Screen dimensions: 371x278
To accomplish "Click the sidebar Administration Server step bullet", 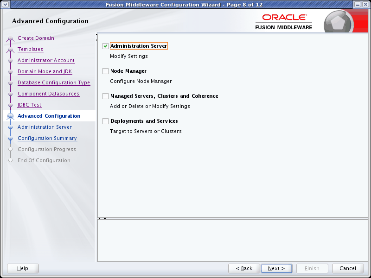I will coord(10,127).
